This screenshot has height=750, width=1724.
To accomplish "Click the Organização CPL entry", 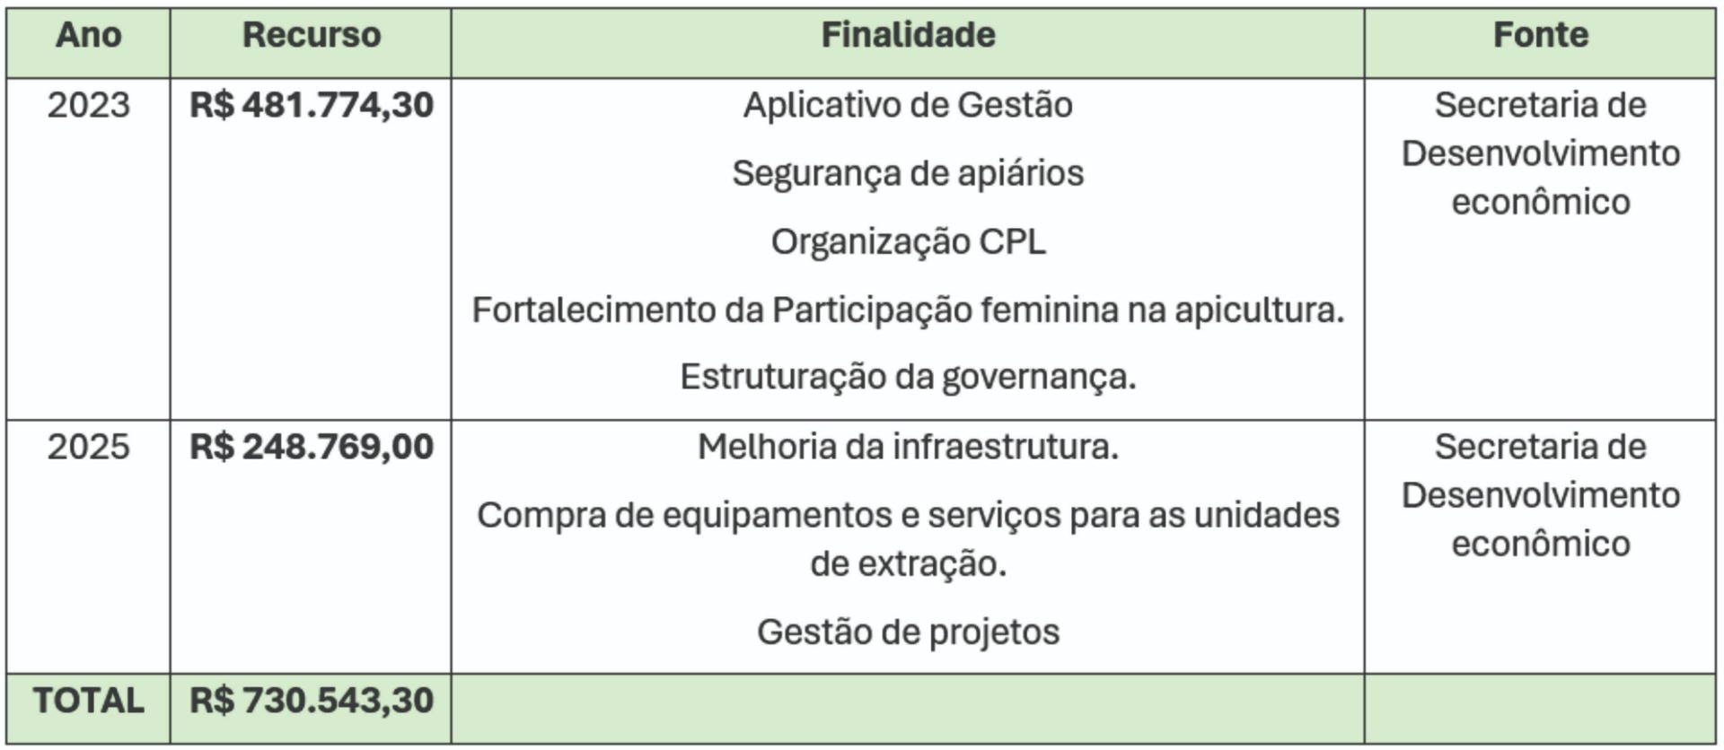I will point(908,241).
